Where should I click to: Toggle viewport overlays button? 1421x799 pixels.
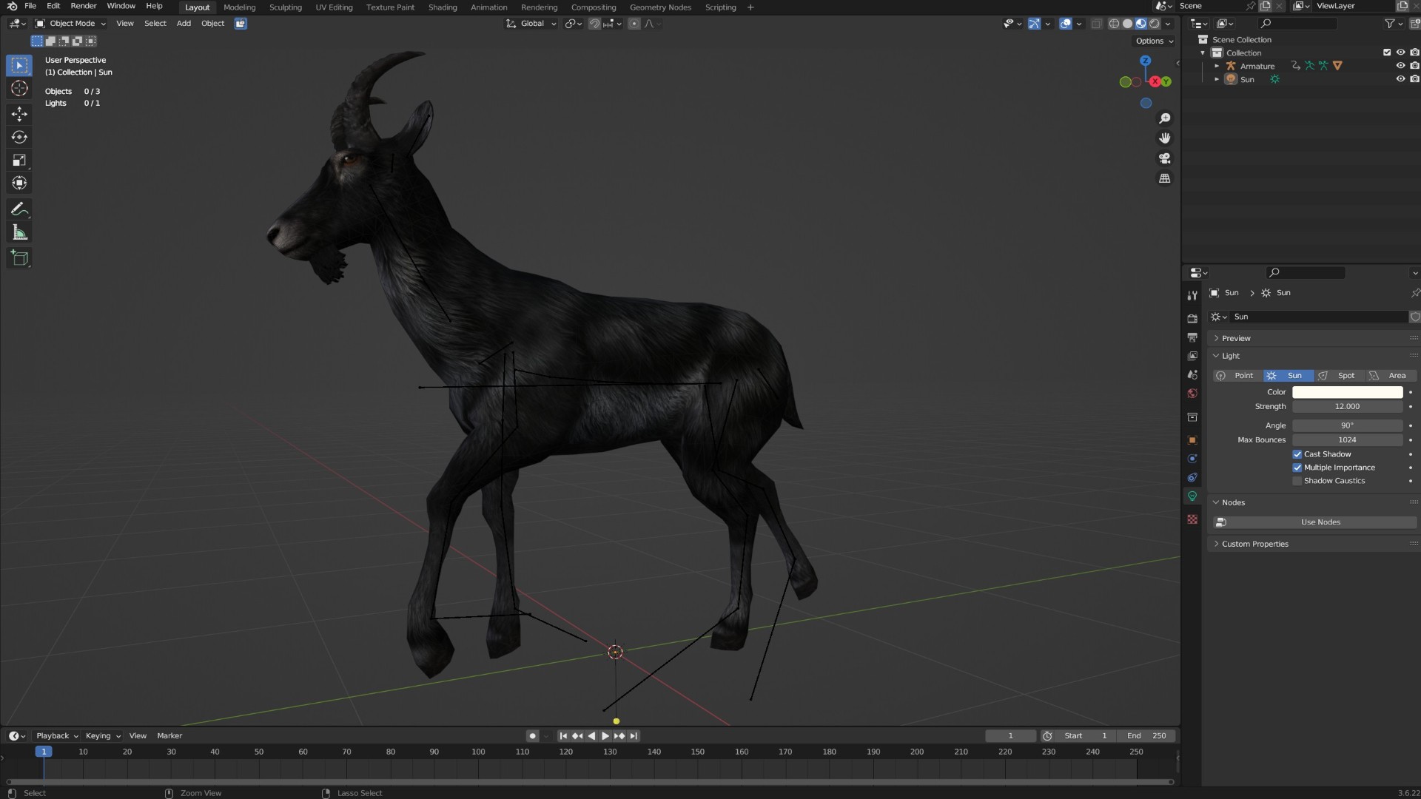tap(1065, 24)
